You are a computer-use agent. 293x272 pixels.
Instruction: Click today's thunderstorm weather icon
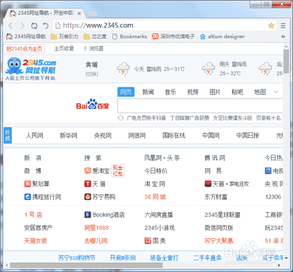[x=123, y=69]
